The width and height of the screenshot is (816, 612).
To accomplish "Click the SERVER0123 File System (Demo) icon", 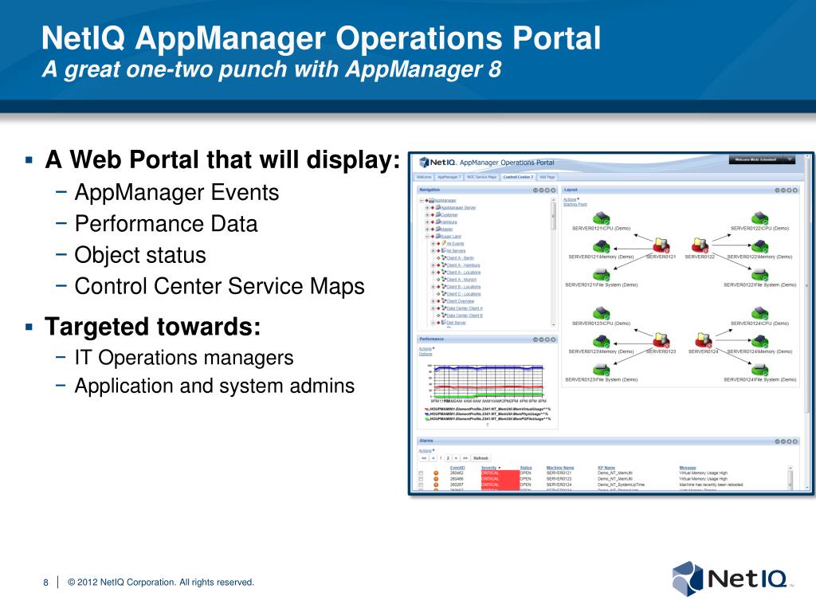I will pyautogui.click(x=601, y=370).
